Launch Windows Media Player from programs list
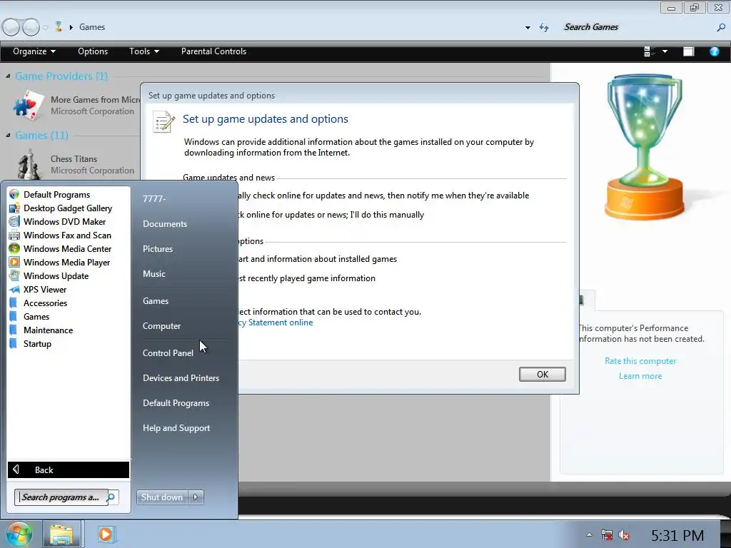731x548 pixels. pos(66,263)
